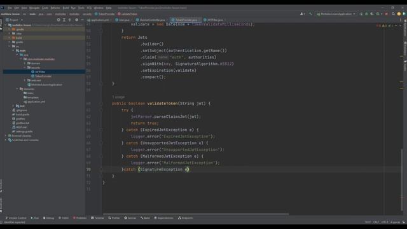The width and height of the screenshot is (407, 229).
Task: Open the Build menu
Action: (x=66, y=8)
